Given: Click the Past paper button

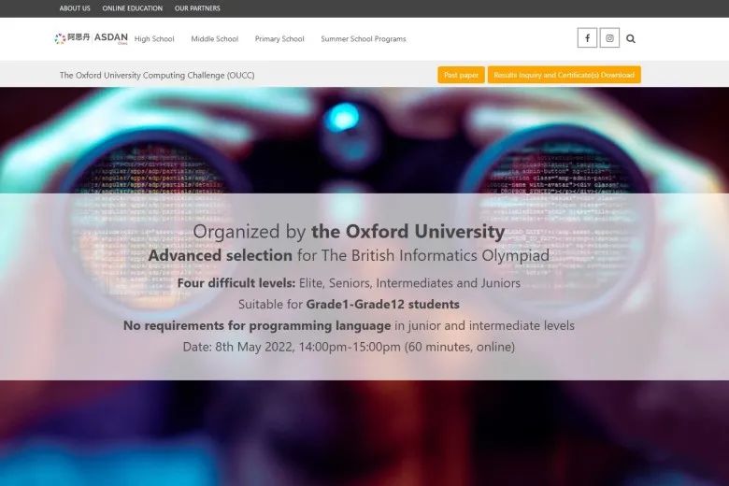Looking at the screenshot, I should (x=461, y=75).
